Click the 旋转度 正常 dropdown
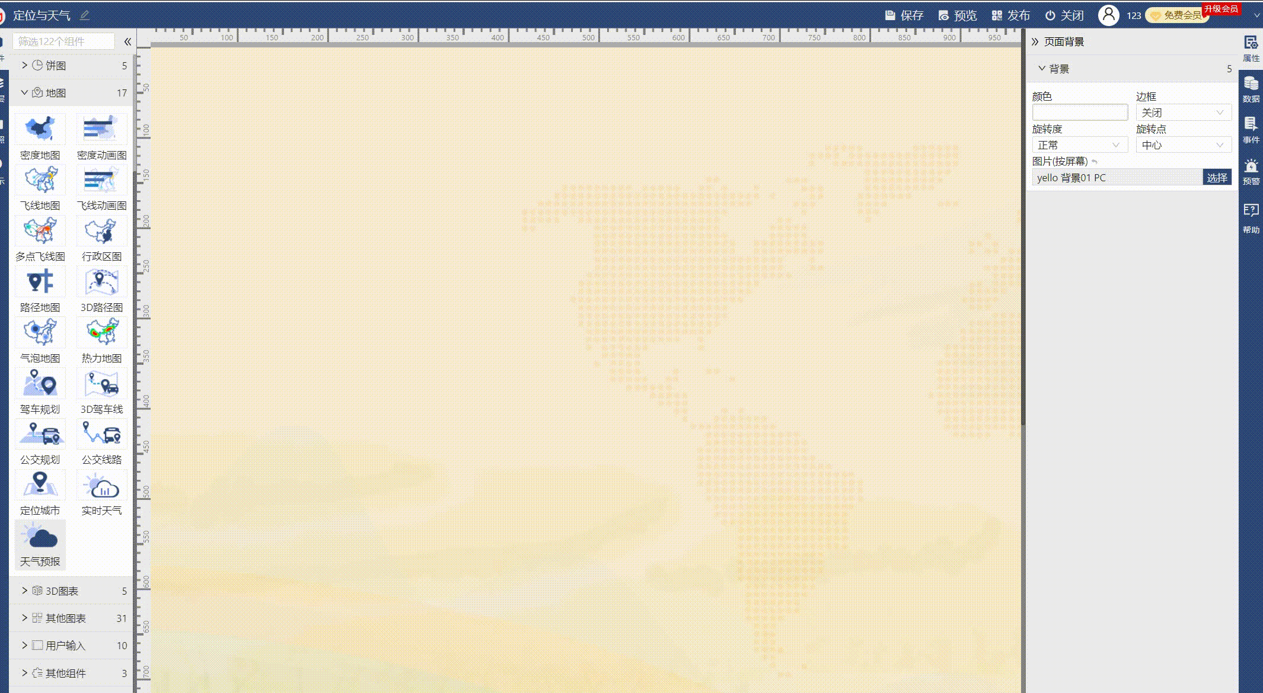 coord(1077,145)
